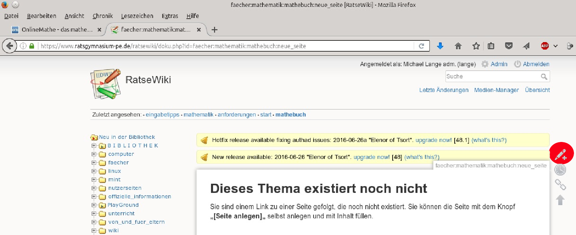Screen dimensions: 576x235
Task: Click first upgrade now! link
Action: click(433, 140)
